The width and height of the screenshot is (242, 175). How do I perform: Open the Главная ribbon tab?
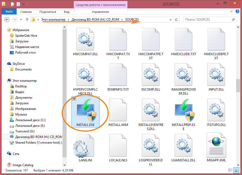pyautogui.click(x=26, y=12)
